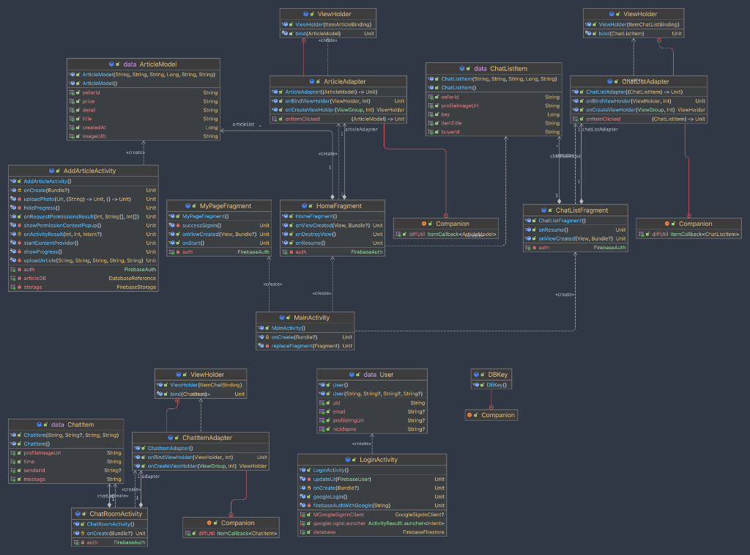The image size is (750, 555).
Task: Click the class icon beside ArticleModel title
Action: (x=111, y=65)
